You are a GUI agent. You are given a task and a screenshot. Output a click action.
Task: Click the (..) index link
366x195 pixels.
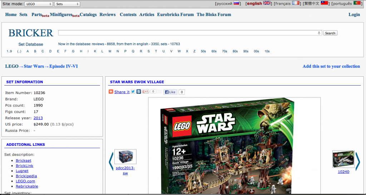(19, 51)
